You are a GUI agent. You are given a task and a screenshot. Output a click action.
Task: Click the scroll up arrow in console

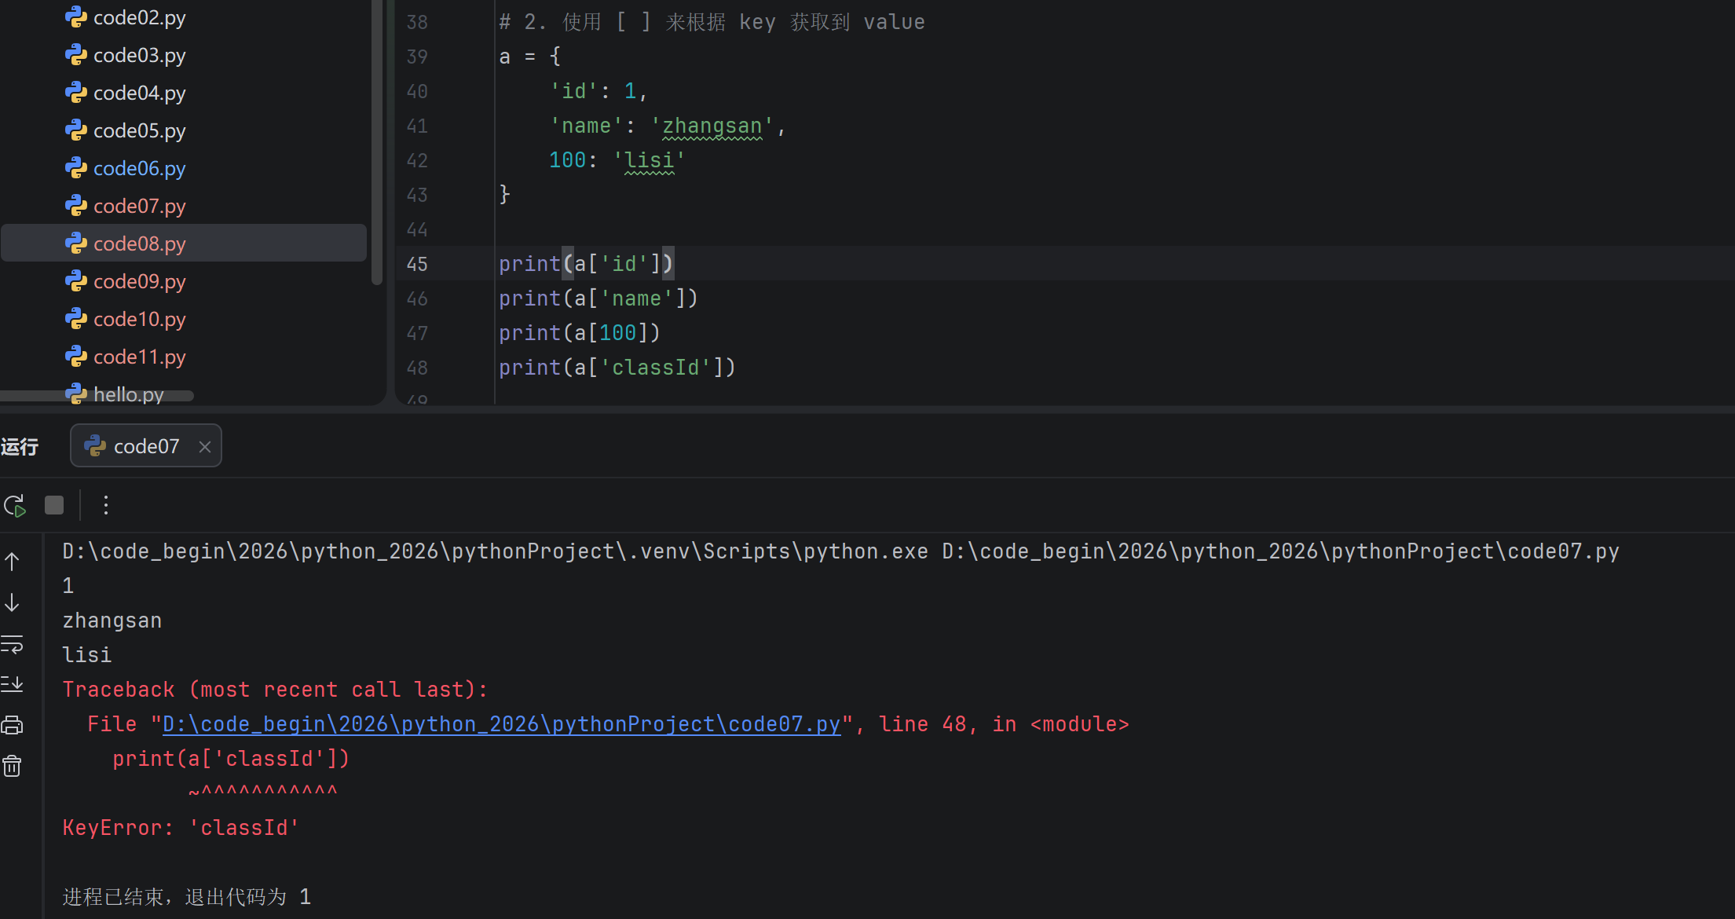point(13,562)
